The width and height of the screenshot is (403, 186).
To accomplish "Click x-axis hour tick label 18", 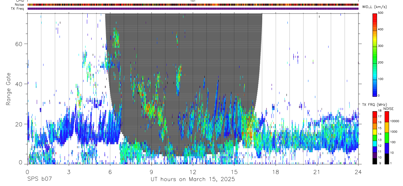I will point(275,172).
